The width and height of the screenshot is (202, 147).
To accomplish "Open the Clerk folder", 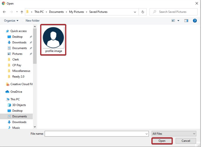I will (13, 60).
